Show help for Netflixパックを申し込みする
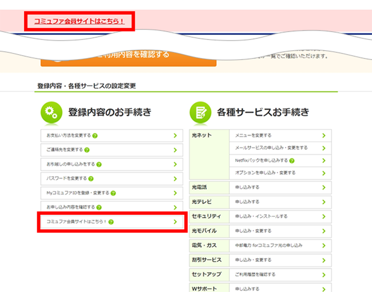This screenshot has height=292, width=372. pyautogui.click(x=292, y=161)
